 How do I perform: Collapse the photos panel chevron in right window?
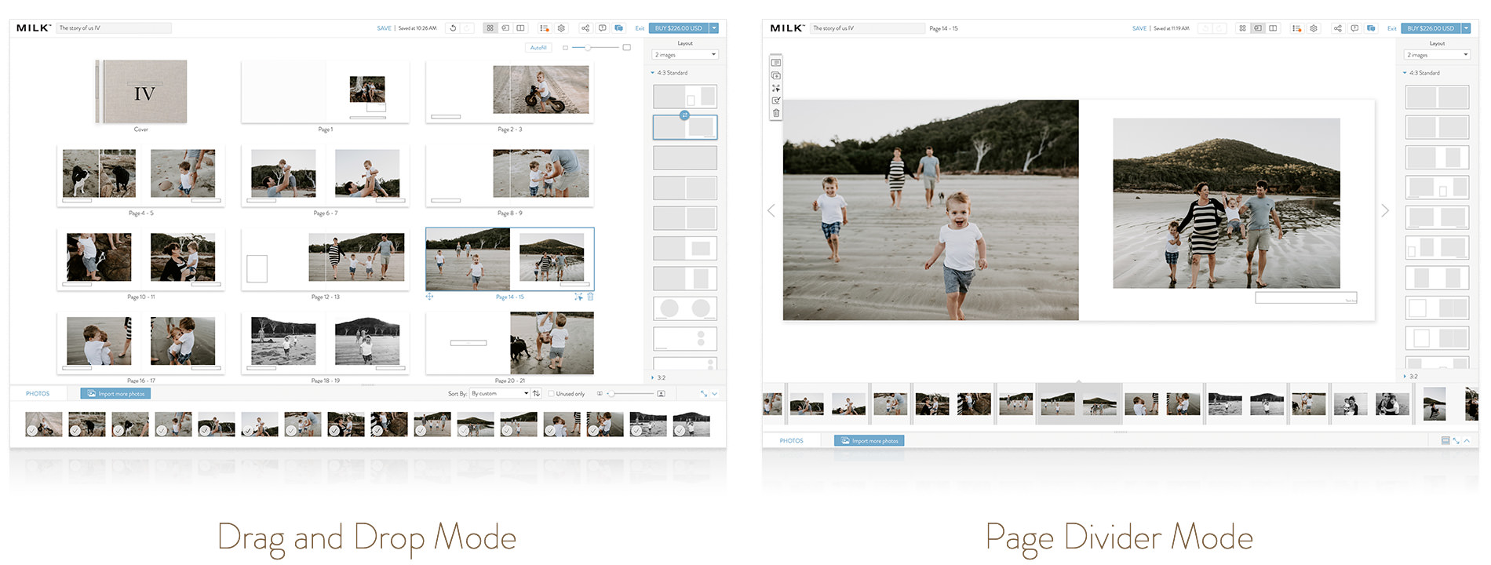point(1467,441)
